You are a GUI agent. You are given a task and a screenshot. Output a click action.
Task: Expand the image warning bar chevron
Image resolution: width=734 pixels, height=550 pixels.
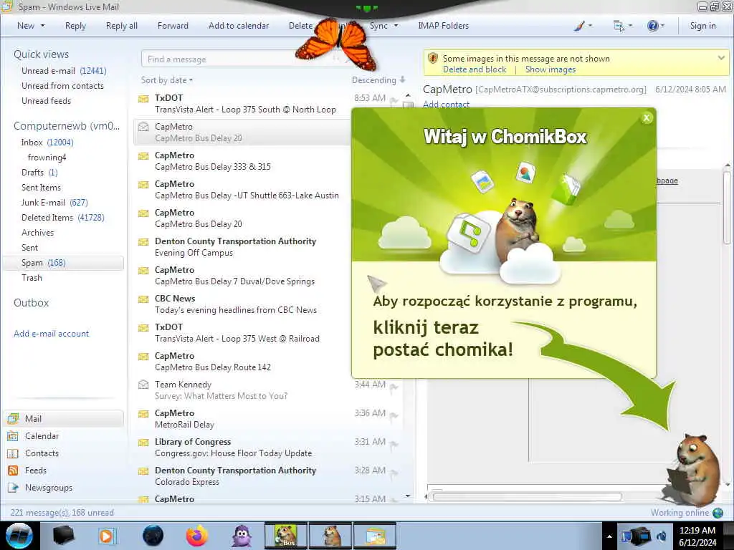pyautogui.click(x=721, y=58)
